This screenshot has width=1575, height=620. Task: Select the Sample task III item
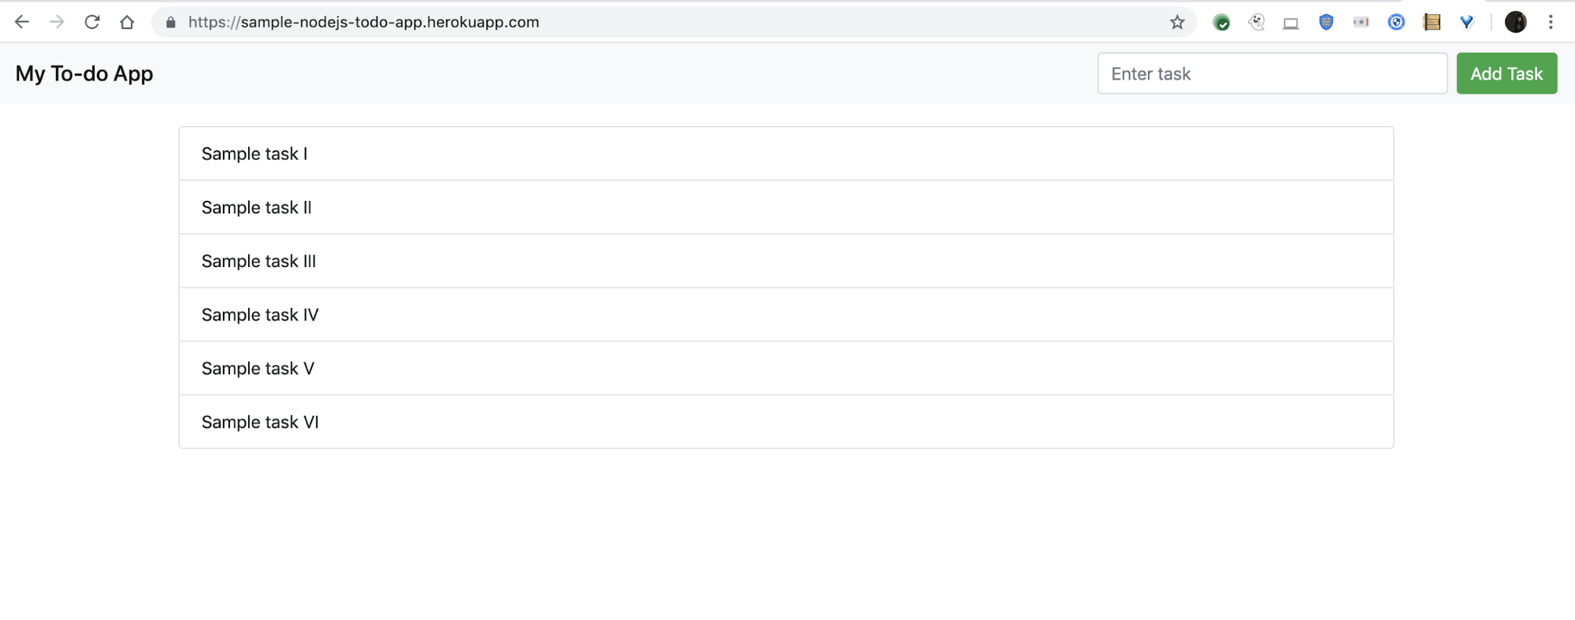point(258,261)
